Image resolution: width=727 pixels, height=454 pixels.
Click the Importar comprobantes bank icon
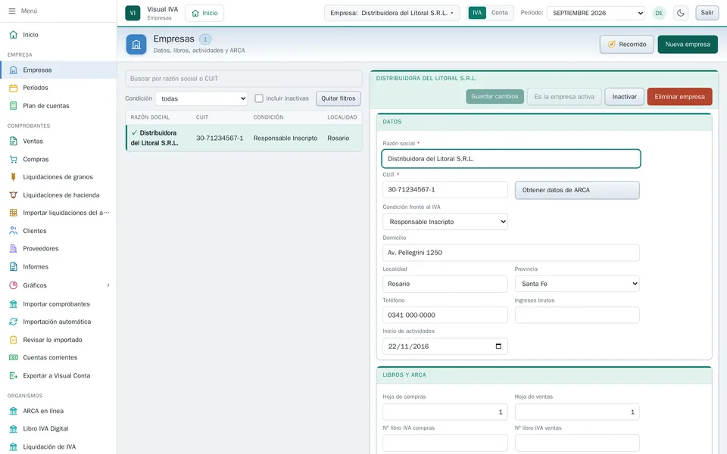click(x=14, y=304)
